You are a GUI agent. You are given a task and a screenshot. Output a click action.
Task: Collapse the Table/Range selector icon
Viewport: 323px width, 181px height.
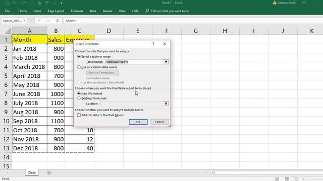pos(166,62)
